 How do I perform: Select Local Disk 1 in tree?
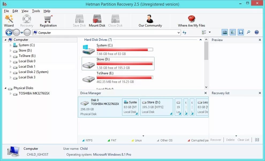tap(27, 67)
